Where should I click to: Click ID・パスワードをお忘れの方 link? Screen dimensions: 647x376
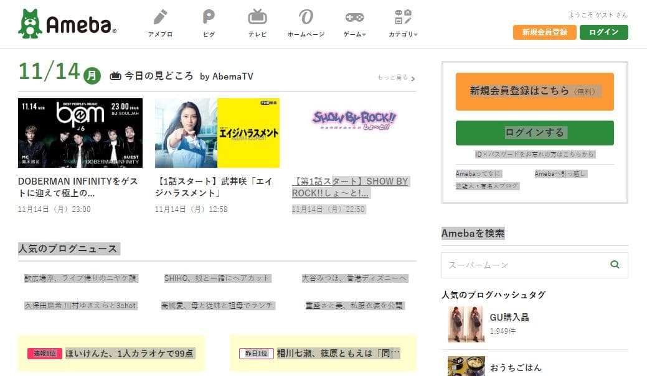[535, 154]
